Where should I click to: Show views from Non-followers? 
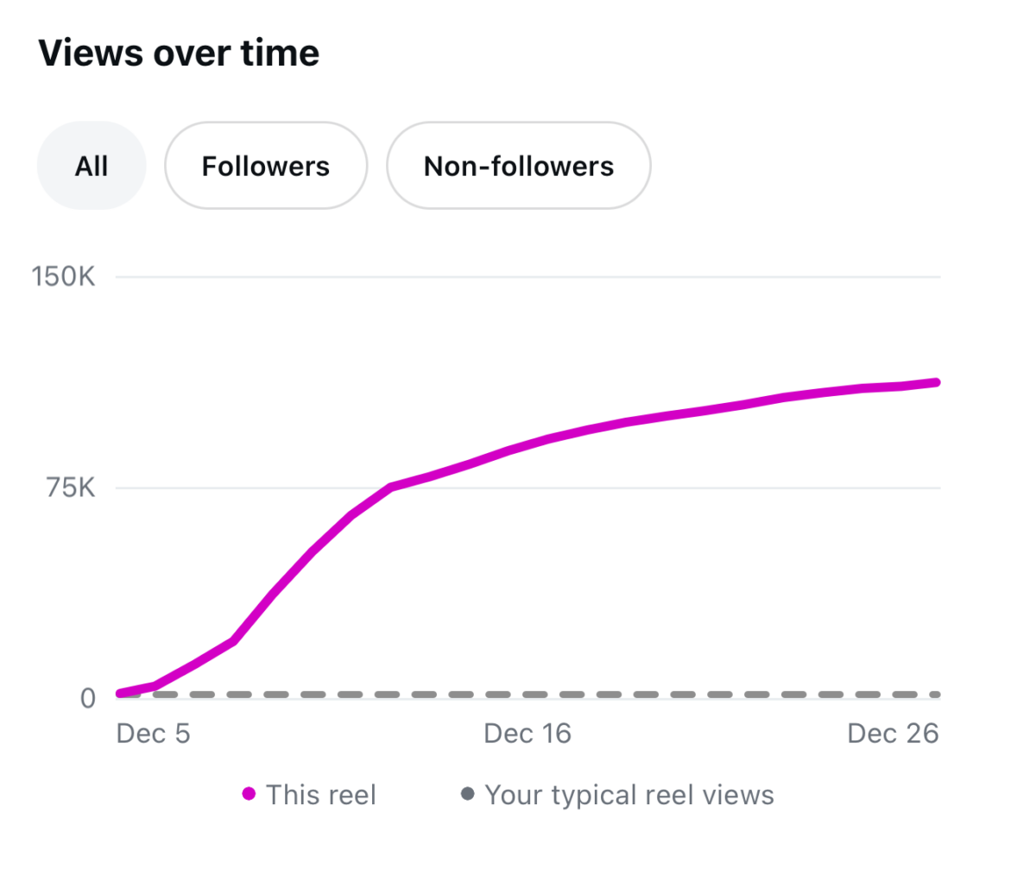[518, 166]
